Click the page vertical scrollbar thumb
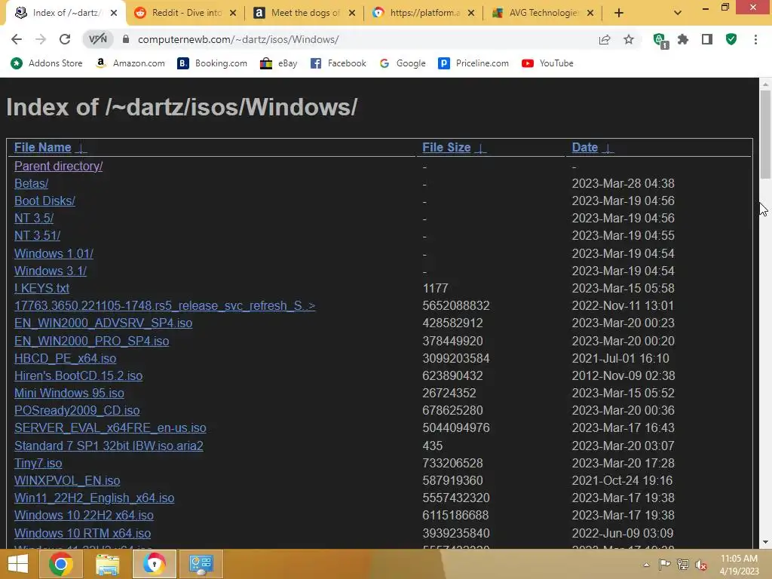 tap(765, 135)
